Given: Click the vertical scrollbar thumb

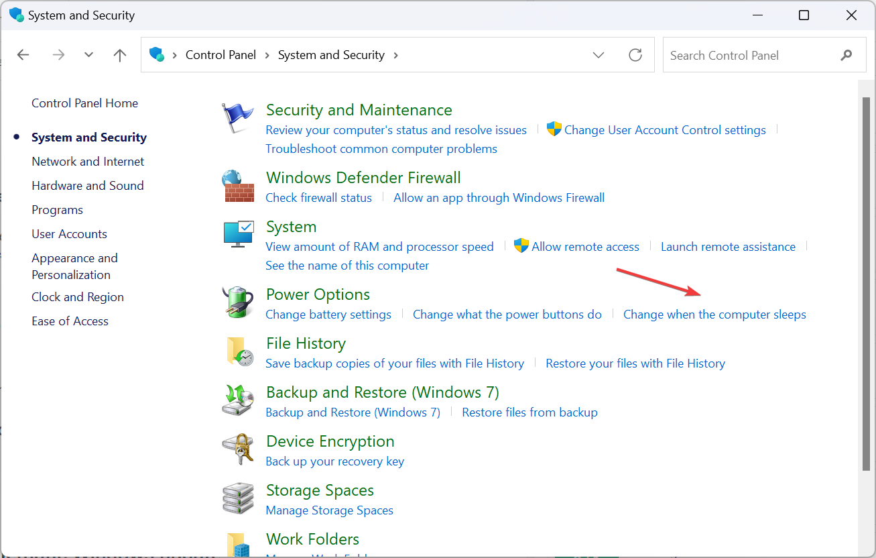Looking at the screenshot, I should point(865,282).
